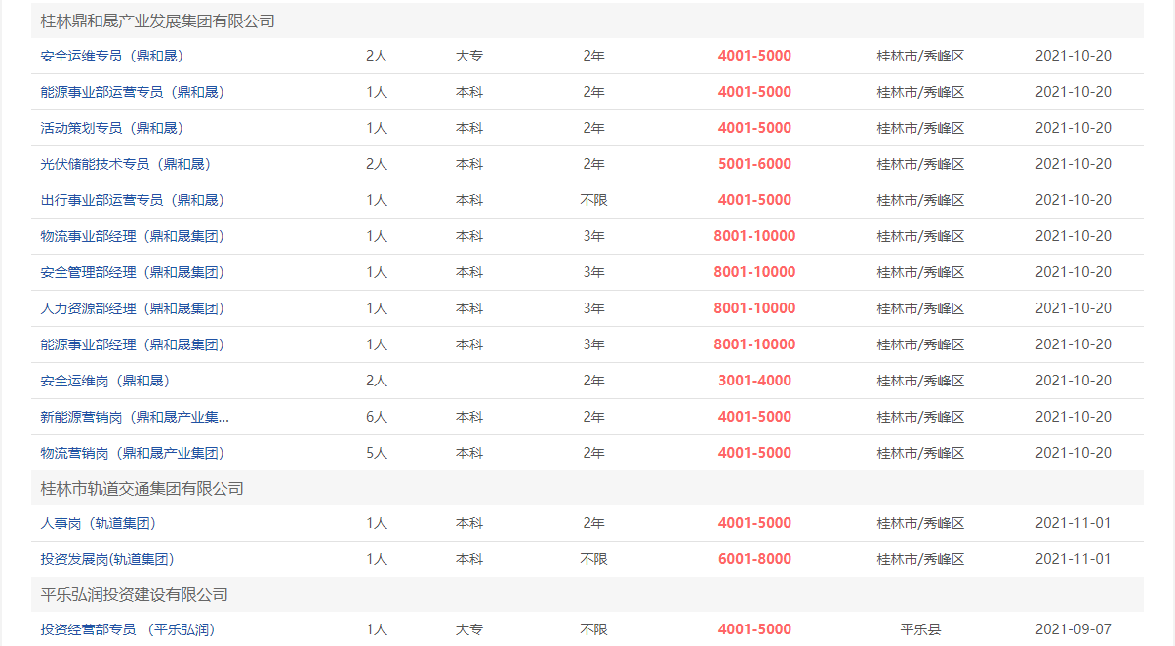Click the 6001-8000 salary for 投资发展岗
The image size is (1175, 646).
(754, 559)
